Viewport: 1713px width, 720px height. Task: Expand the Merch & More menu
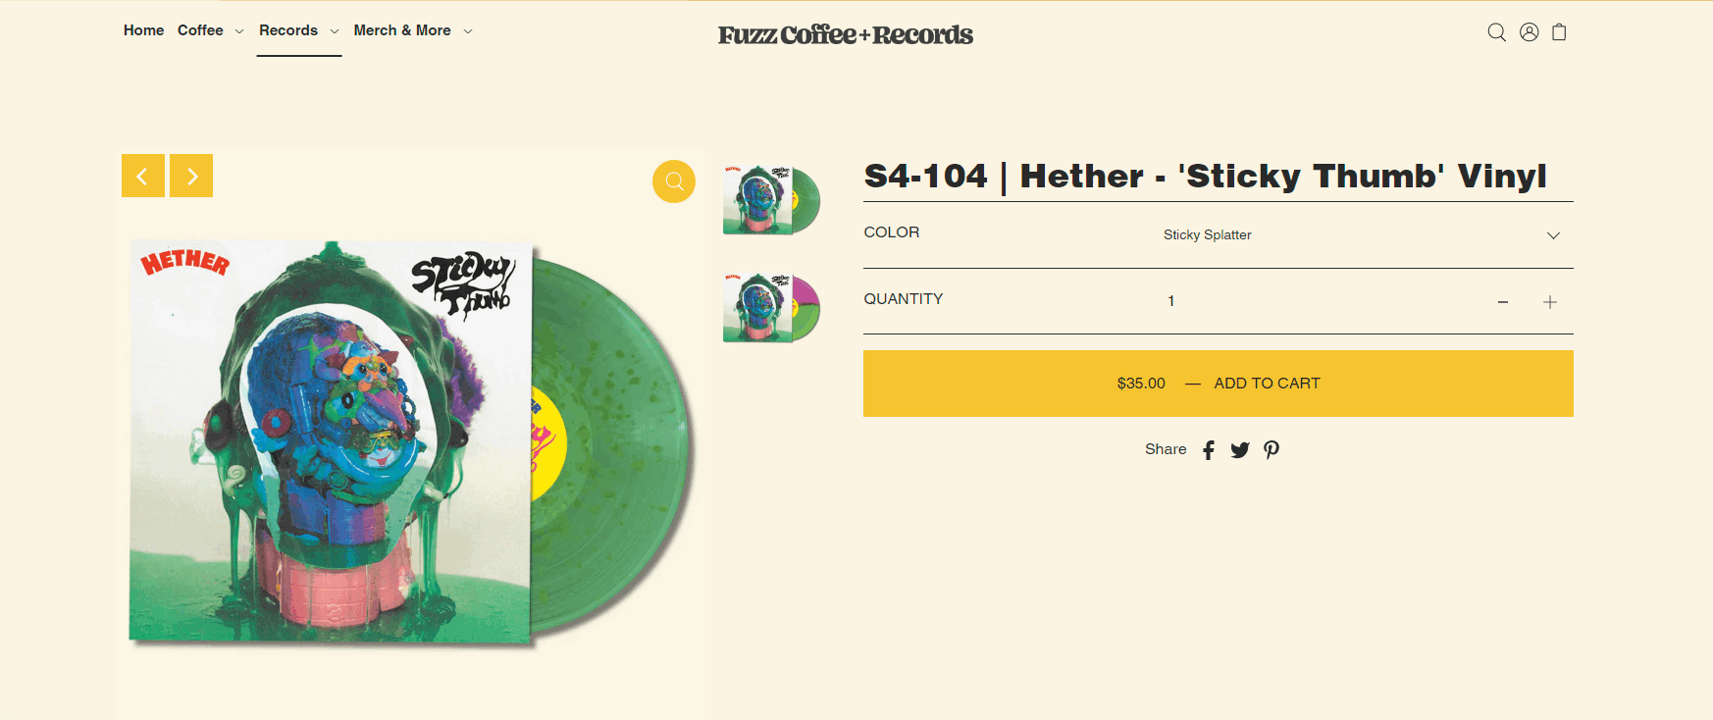413,30
